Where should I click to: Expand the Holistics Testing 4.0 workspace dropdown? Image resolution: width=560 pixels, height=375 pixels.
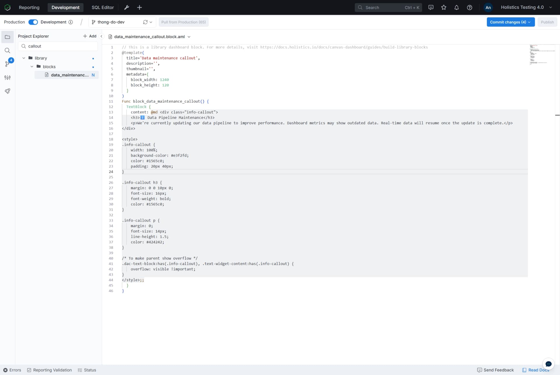[x=526, y=7]
